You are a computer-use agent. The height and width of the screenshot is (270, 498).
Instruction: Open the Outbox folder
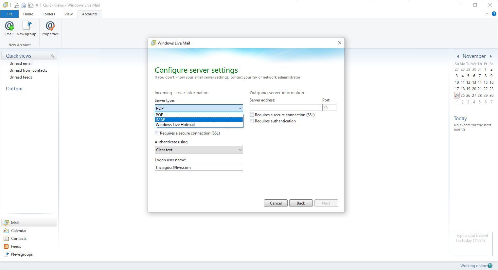pos(14,89)
